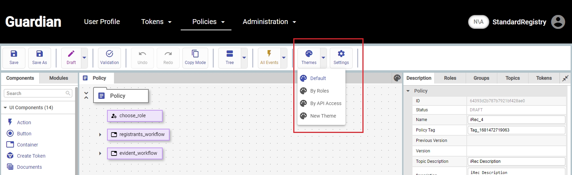Select the By Roles theme

(x=319, y=91)
